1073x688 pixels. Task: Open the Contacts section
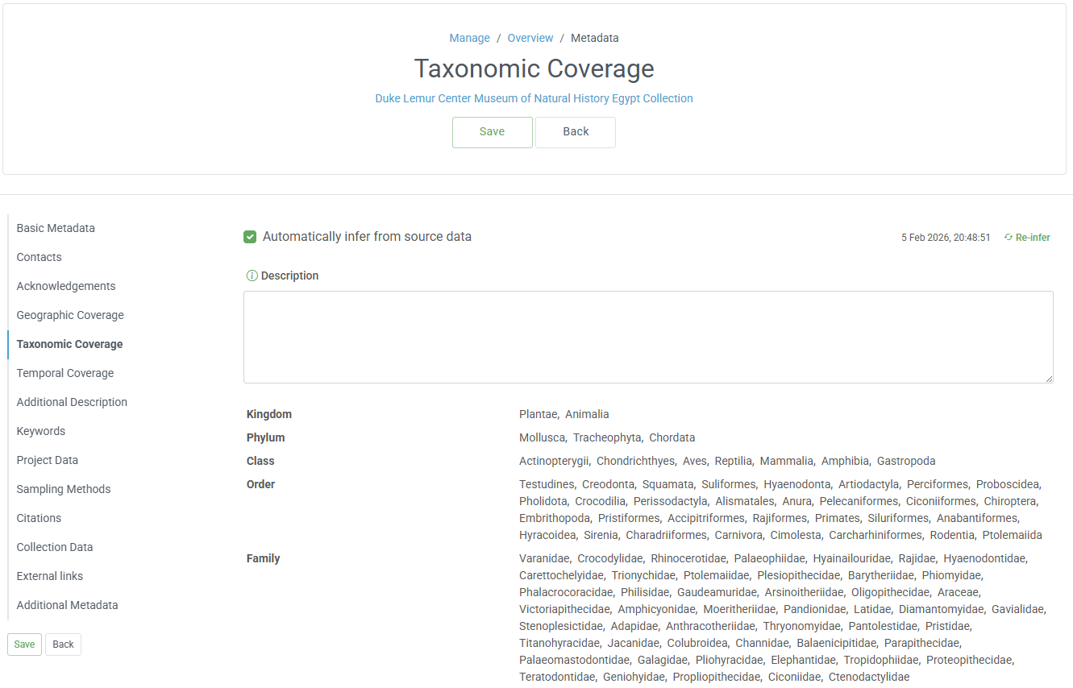pos(39,257)
